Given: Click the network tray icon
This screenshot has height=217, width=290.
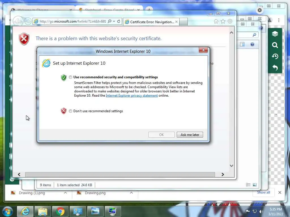Looking at the screenshot, I should [255, 211].
